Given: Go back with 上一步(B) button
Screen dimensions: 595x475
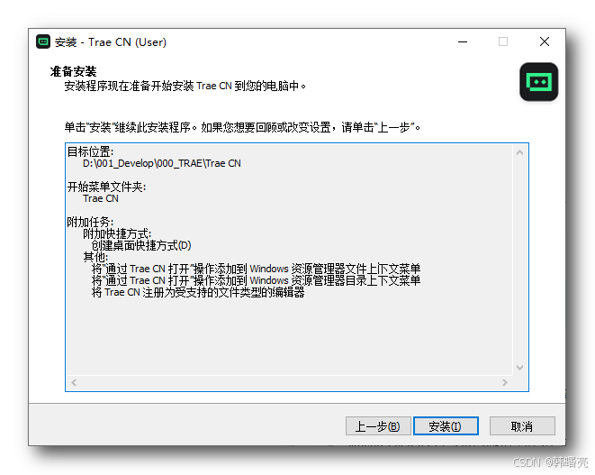Looking at the screenshot, I should (378, 426).
